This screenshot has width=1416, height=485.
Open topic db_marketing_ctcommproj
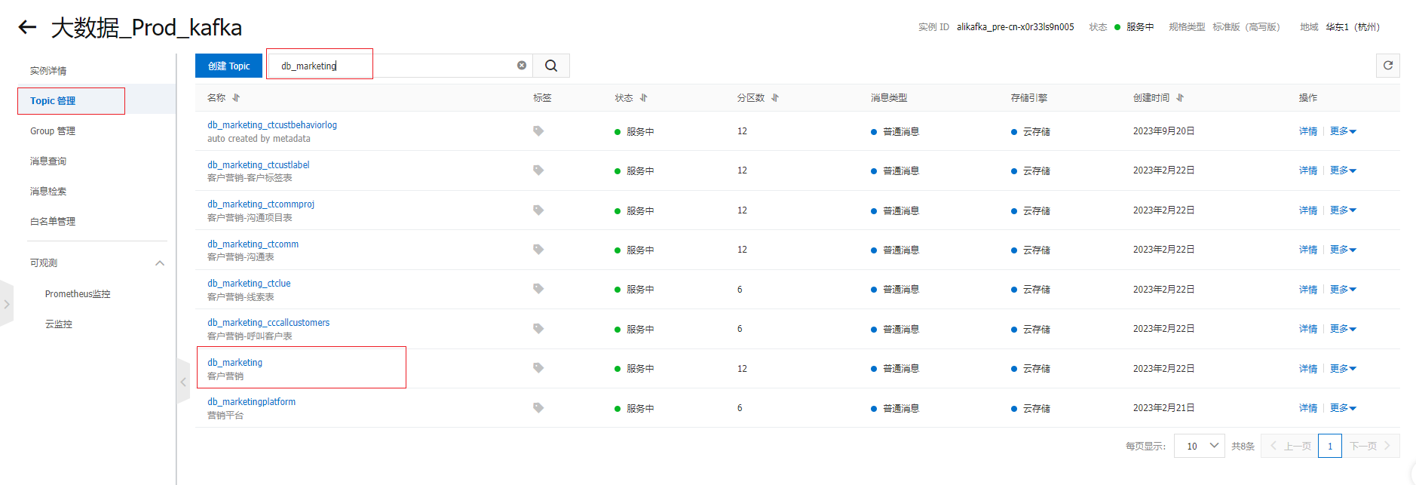pos(261,204)
